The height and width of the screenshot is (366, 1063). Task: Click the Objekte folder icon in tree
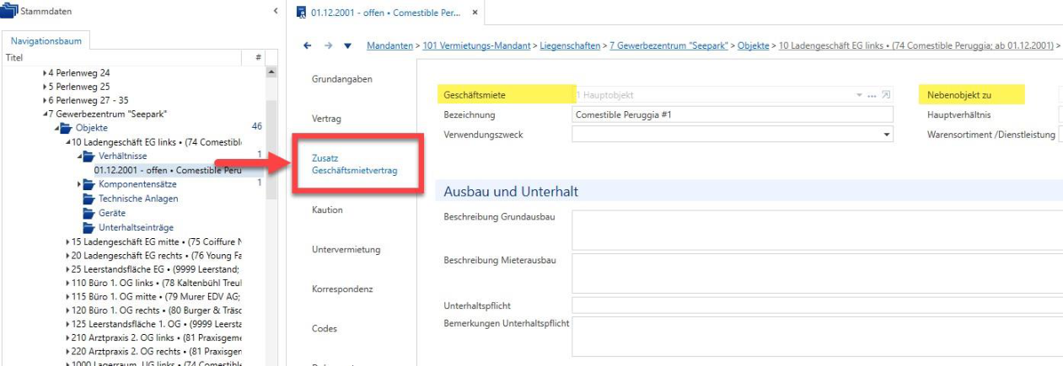point(67,127)
